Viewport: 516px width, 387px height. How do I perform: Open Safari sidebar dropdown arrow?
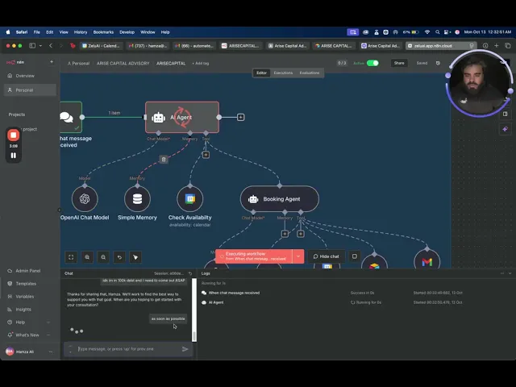[40, 46]
